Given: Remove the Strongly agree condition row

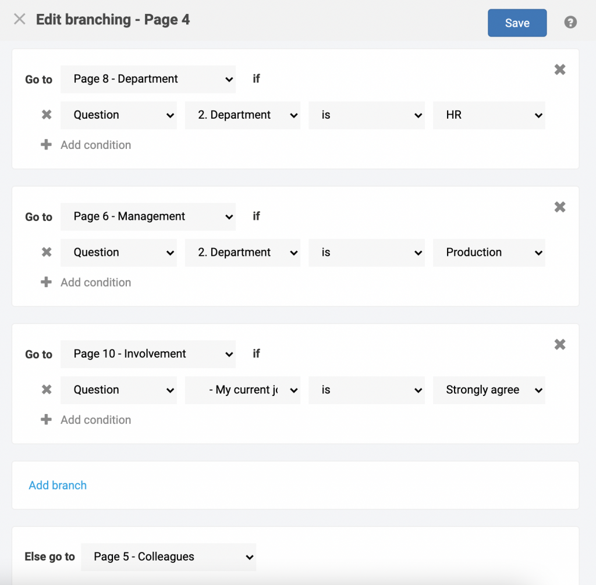Looking at the screenshot, I should (x=47, y=390).
